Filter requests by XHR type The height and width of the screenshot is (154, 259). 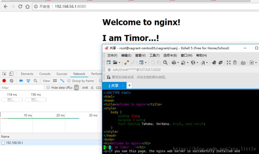(85, 88)
